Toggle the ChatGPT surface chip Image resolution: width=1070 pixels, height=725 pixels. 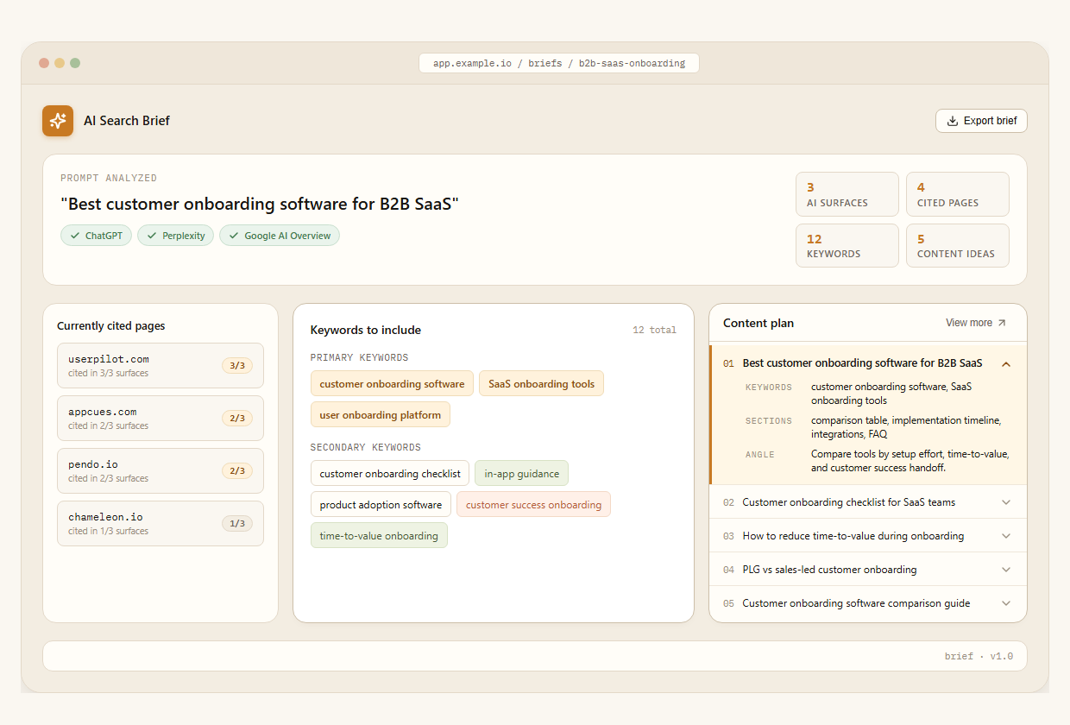tap(96, 236)
